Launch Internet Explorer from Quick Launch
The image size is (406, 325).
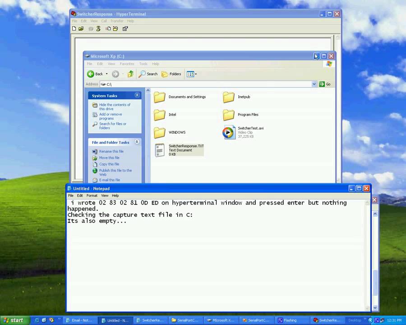[37, 320]
